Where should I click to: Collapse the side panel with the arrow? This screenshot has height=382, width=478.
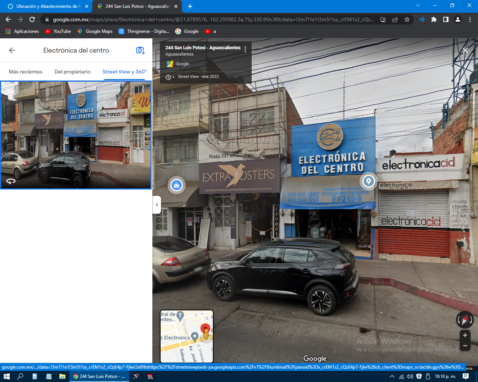tap(156, 205)
